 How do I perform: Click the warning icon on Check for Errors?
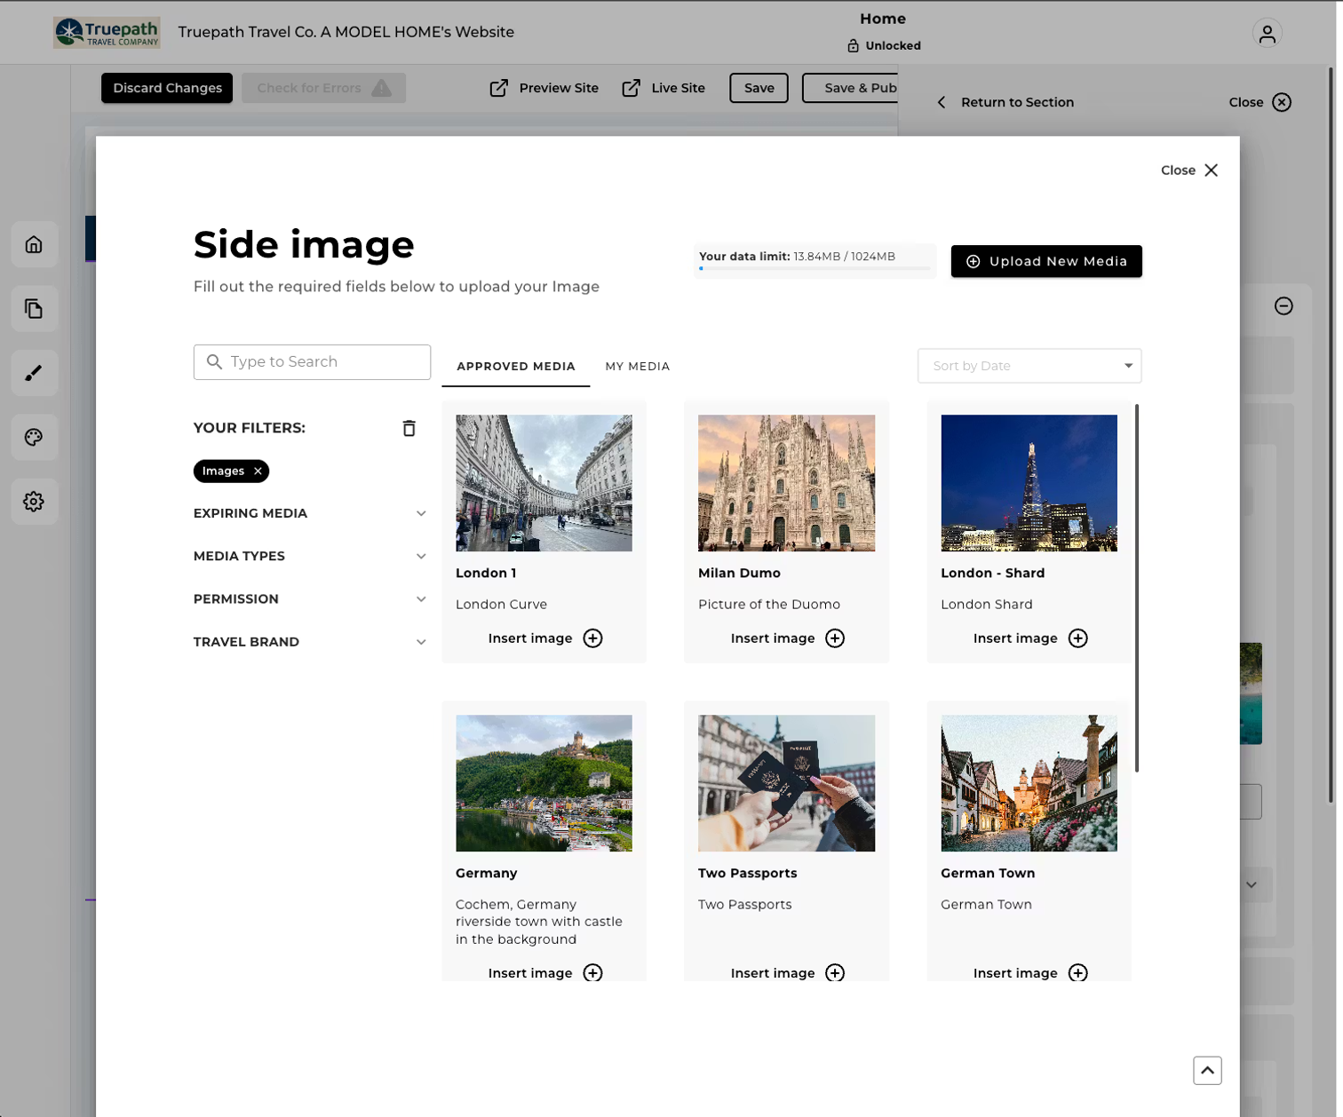[381, 88]
